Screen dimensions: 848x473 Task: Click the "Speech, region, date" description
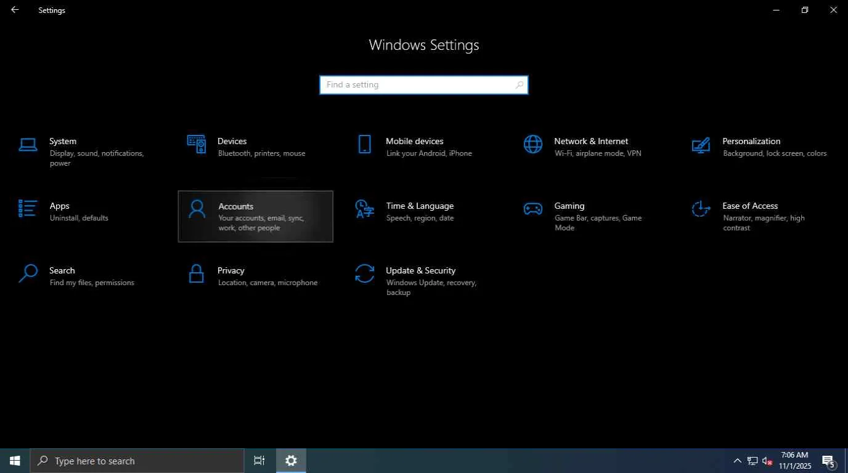tap(420, 218)
